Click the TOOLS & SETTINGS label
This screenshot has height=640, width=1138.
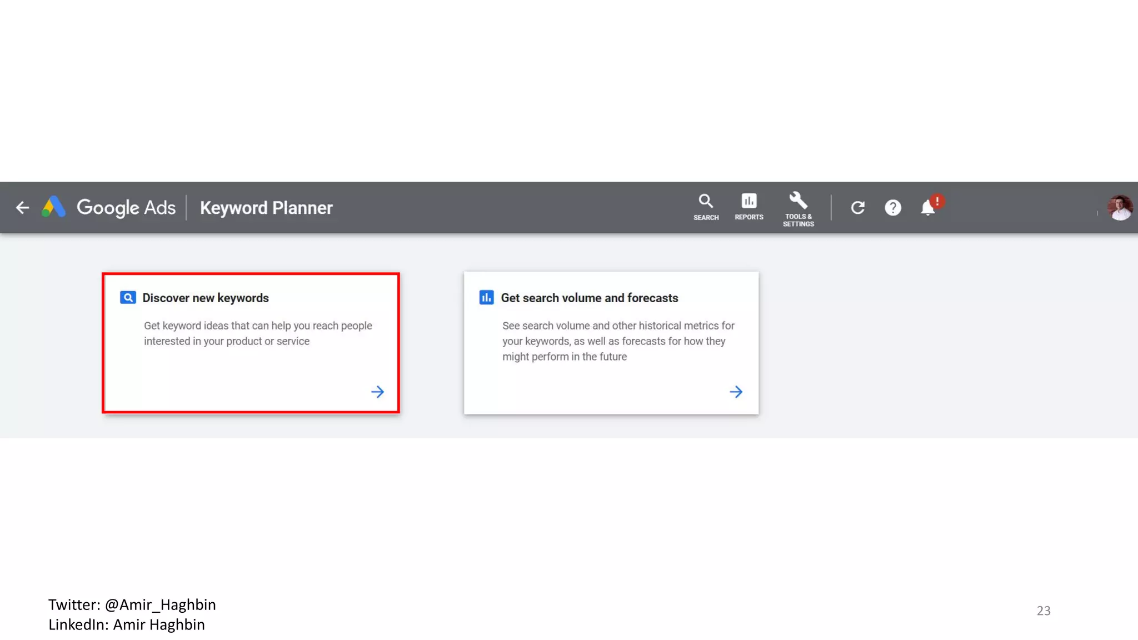(798, 221)
